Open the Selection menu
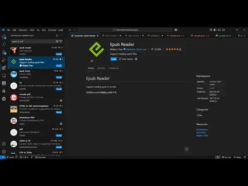The height and width of the screenshot is (186, 248). (23, 30)
